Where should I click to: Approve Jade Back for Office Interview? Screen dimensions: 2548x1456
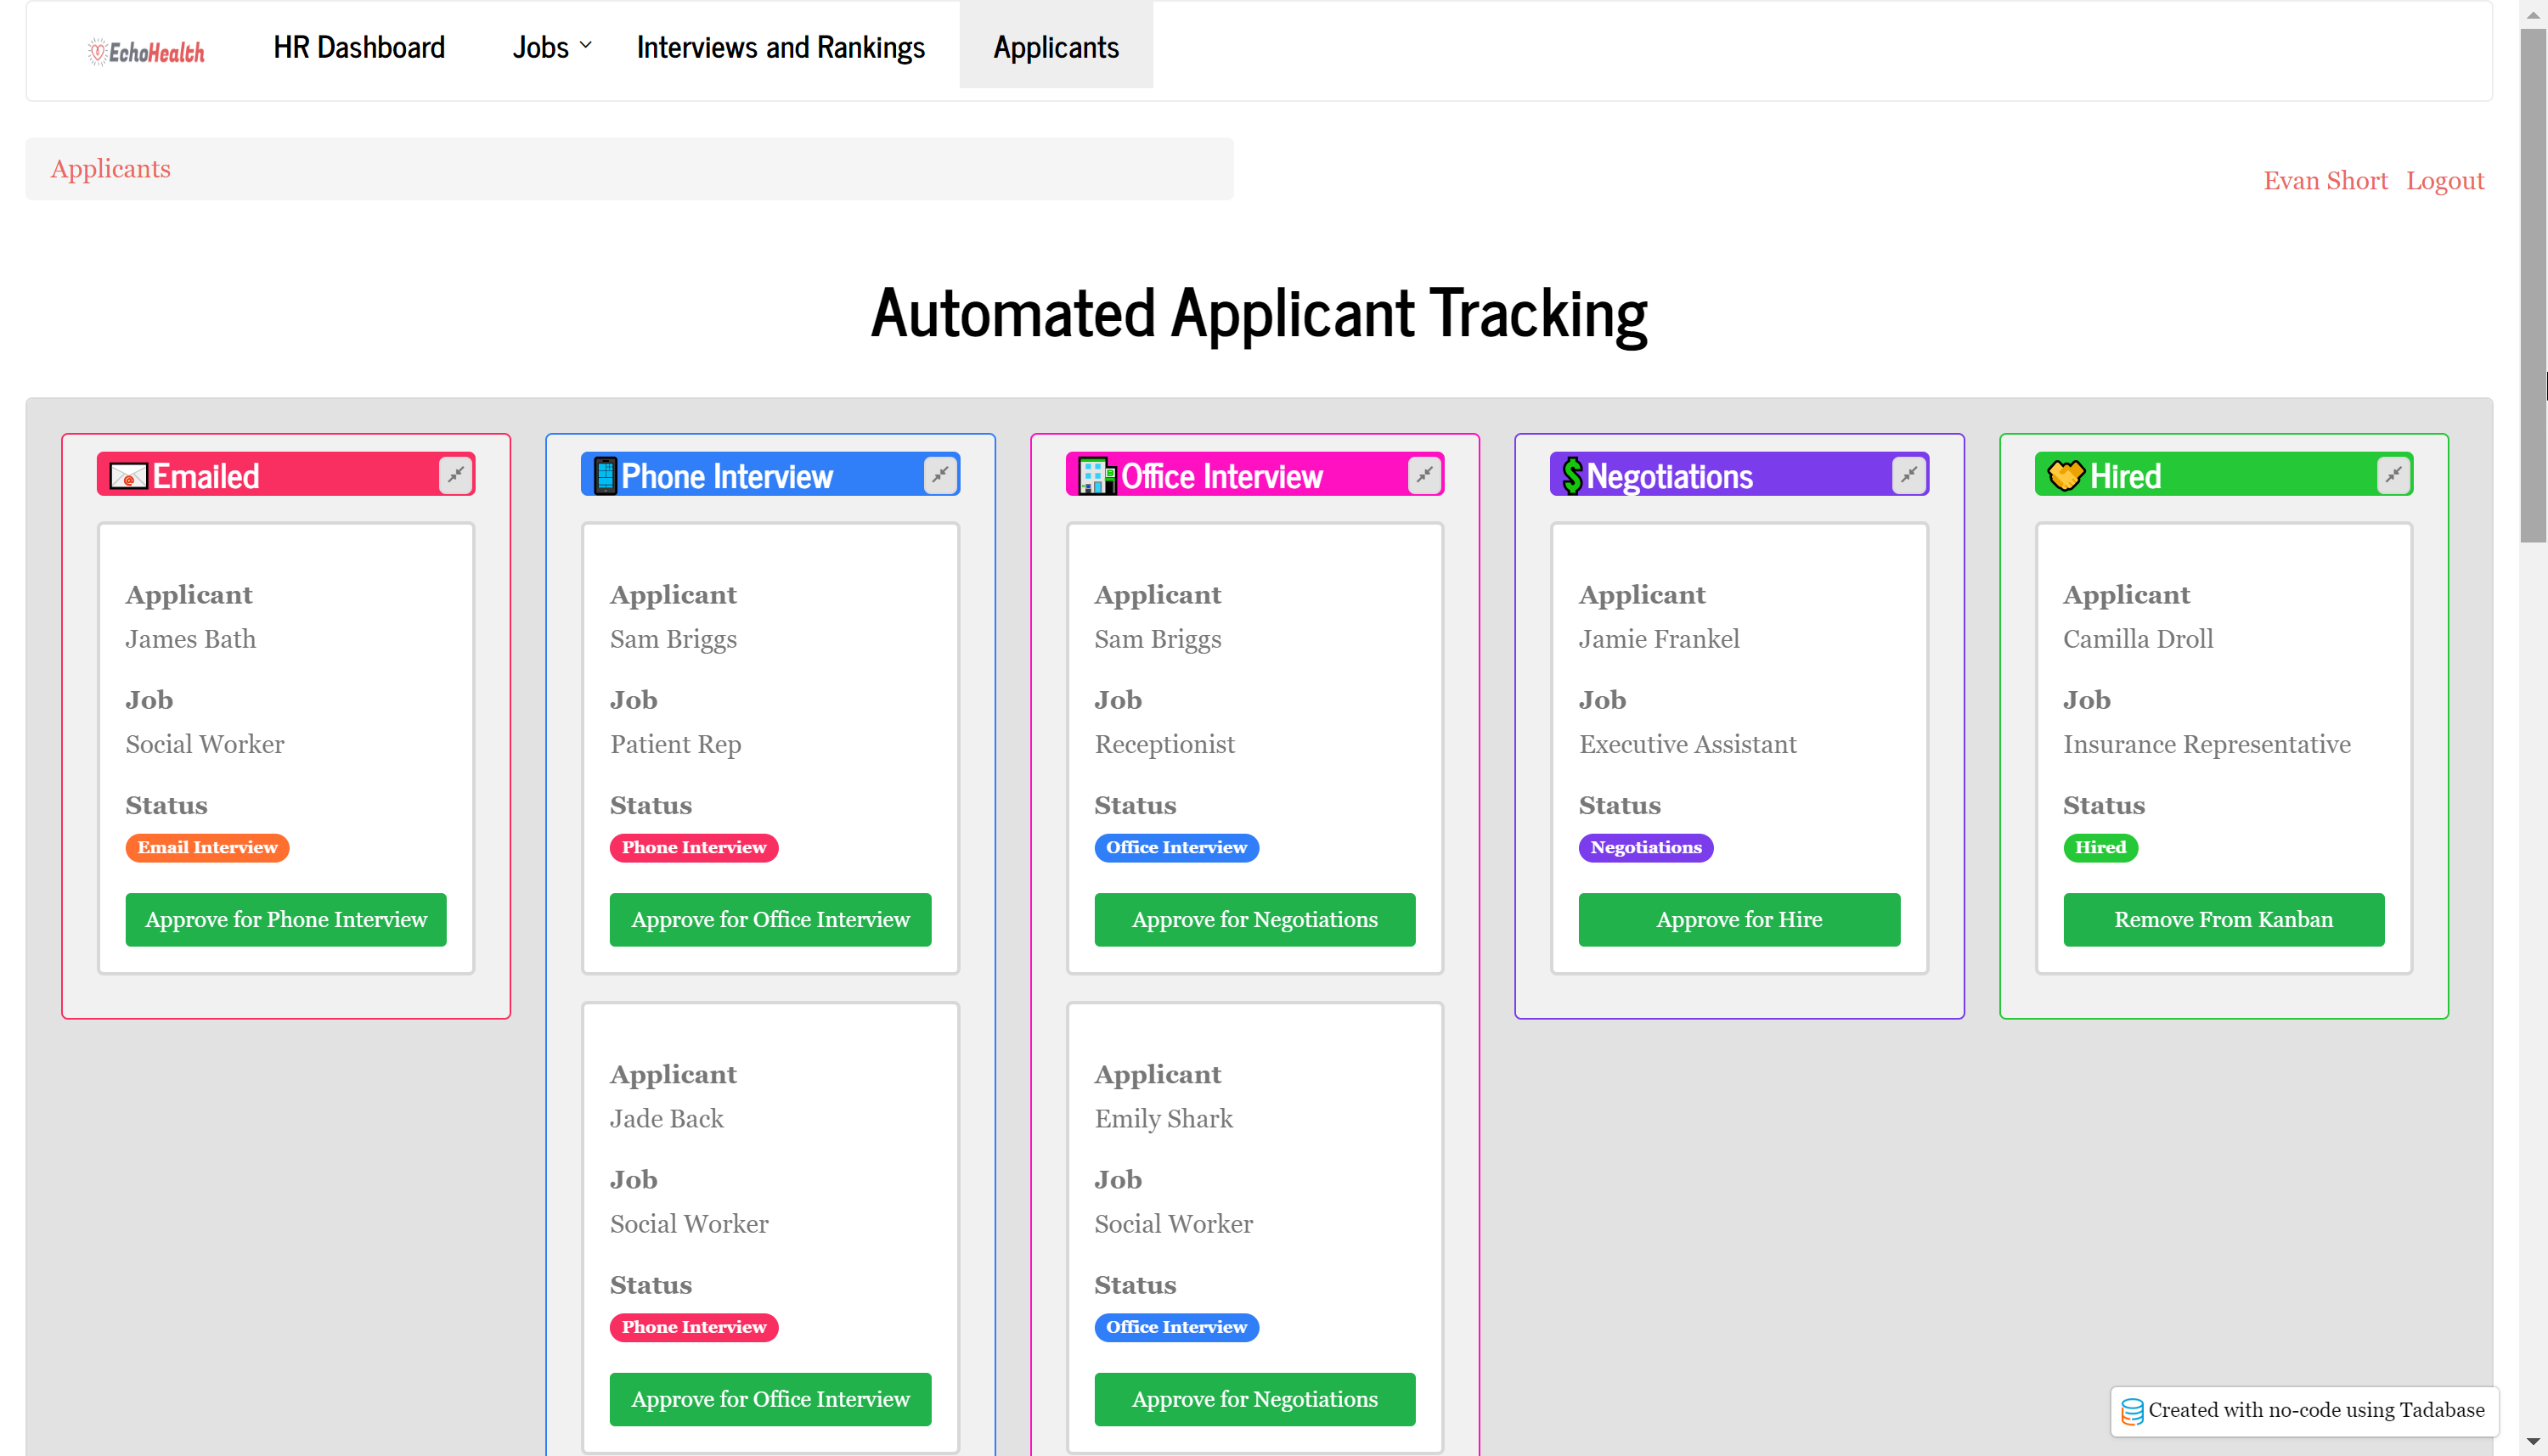(770, 1399)
